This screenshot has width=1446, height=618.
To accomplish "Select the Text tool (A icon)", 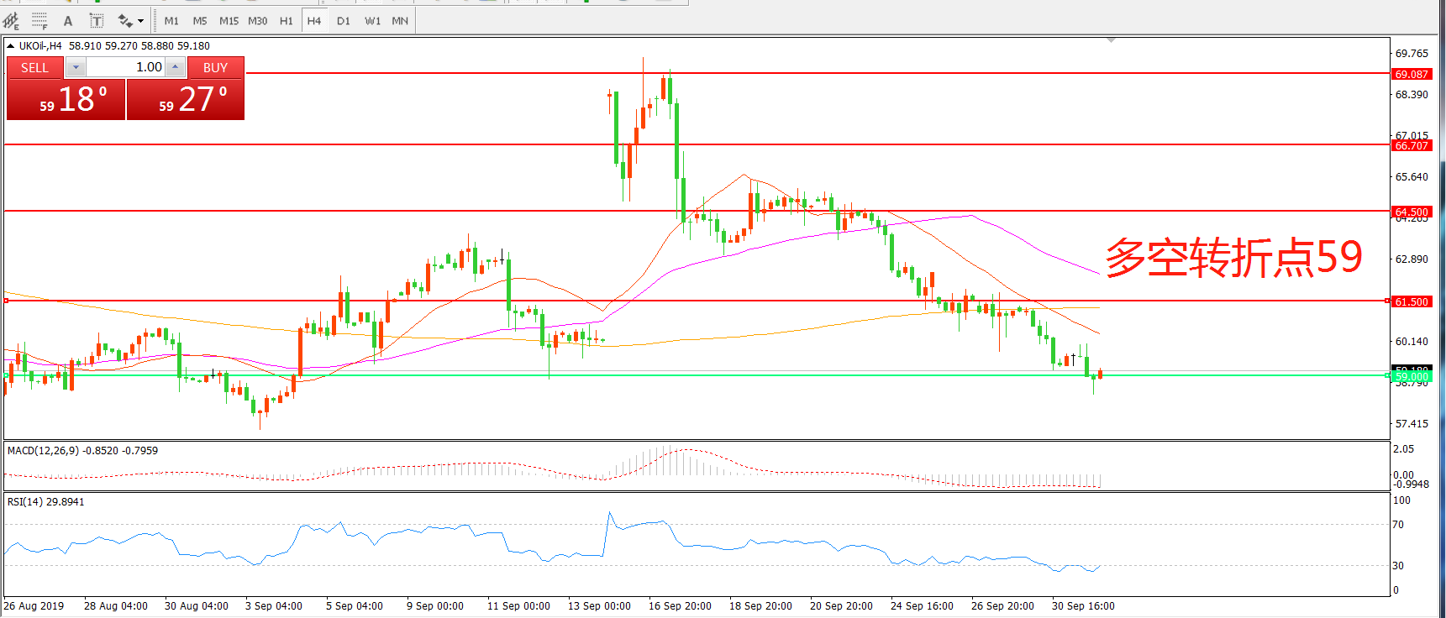I will [68, 20].
